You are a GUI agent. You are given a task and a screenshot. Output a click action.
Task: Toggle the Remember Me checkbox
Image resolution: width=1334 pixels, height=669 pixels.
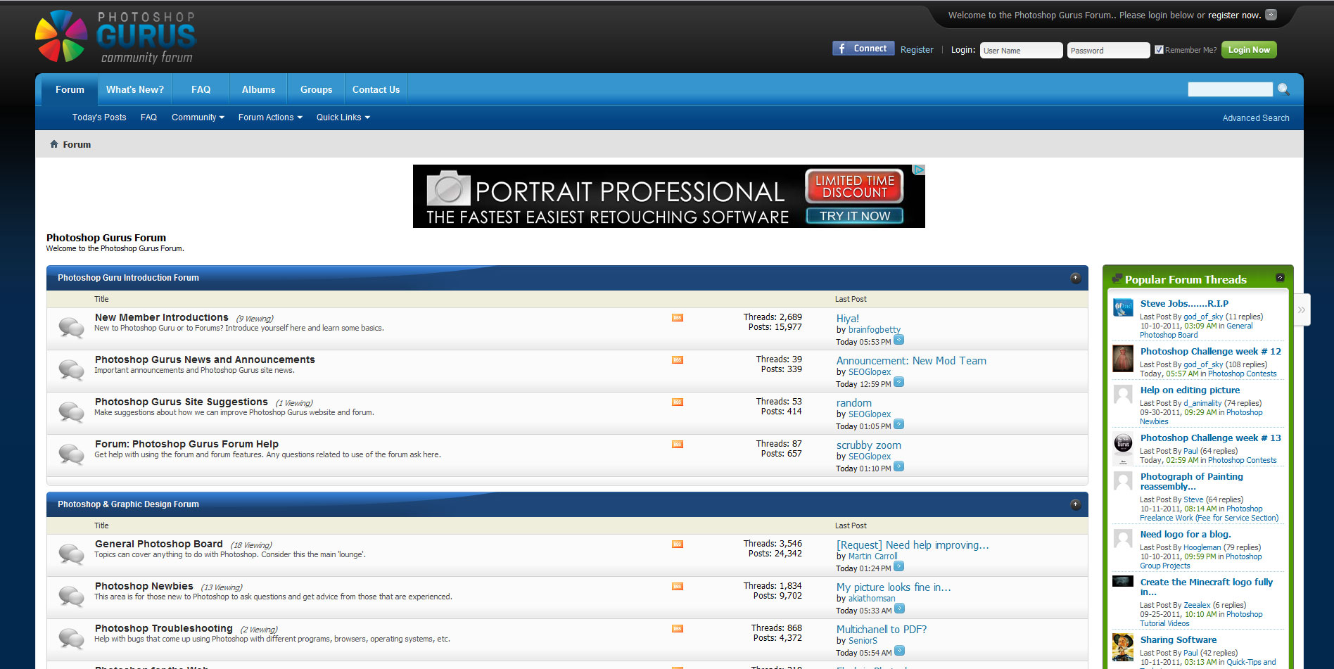pyautogui.click(x=1159, y=50)
